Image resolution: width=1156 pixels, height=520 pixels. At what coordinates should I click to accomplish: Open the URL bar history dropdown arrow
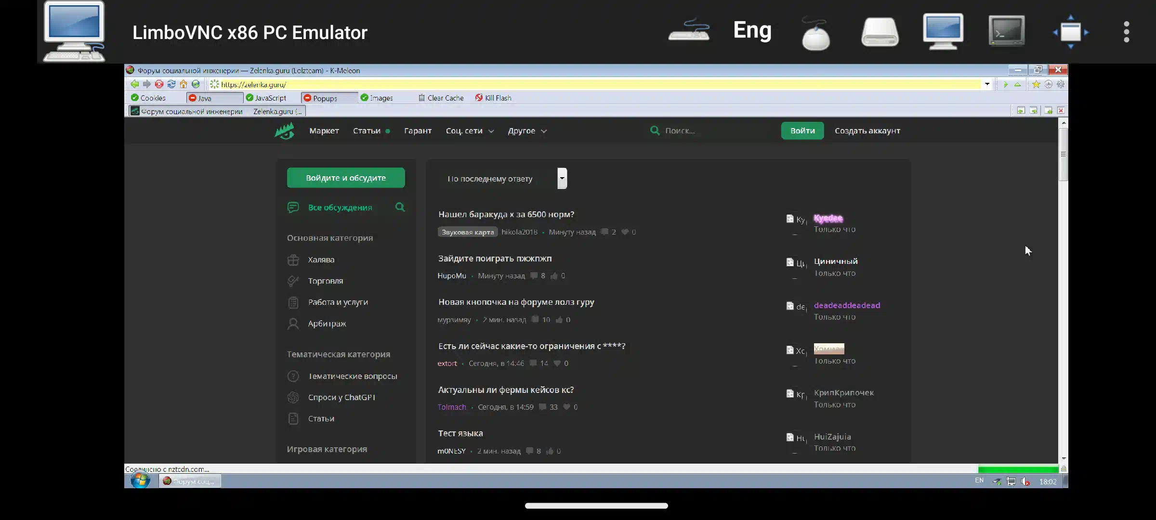point(987,84)
